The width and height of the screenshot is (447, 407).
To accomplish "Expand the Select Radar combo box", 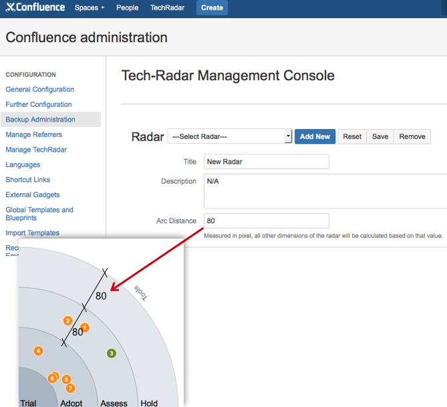I will (229, 136).
